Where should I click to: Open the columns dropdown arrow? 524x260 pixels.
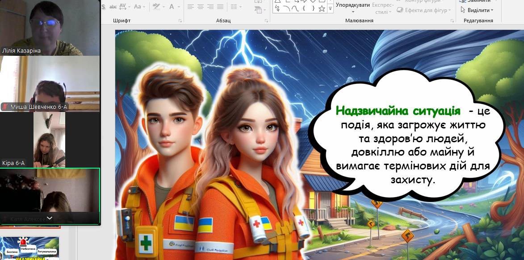[241, 7]
